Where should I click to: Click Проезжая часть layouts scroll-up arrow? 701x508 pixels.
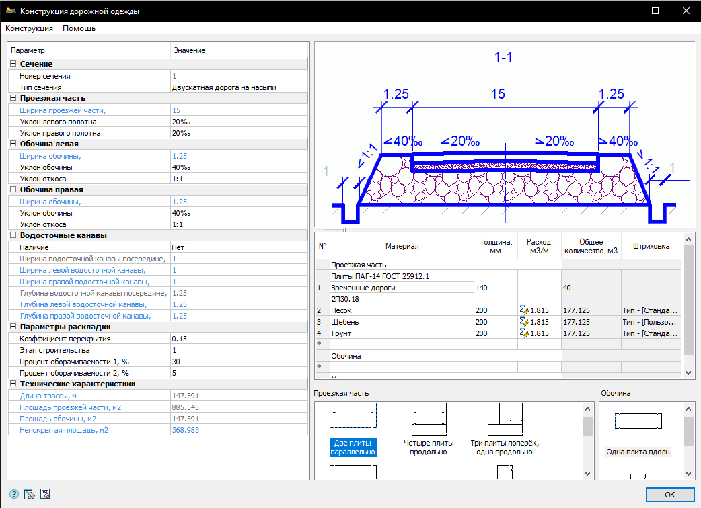coord(587,409)
